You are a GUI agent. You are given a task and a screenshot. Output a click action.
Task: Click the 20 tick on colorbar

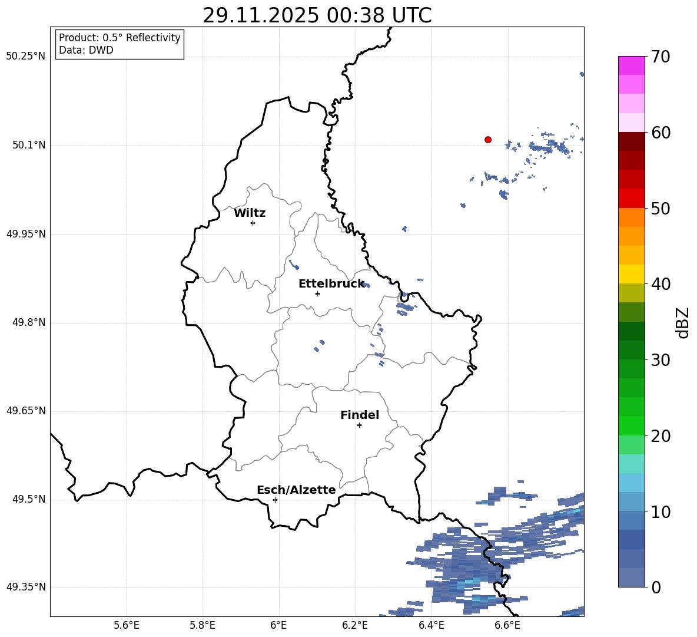tap(661, 437)
